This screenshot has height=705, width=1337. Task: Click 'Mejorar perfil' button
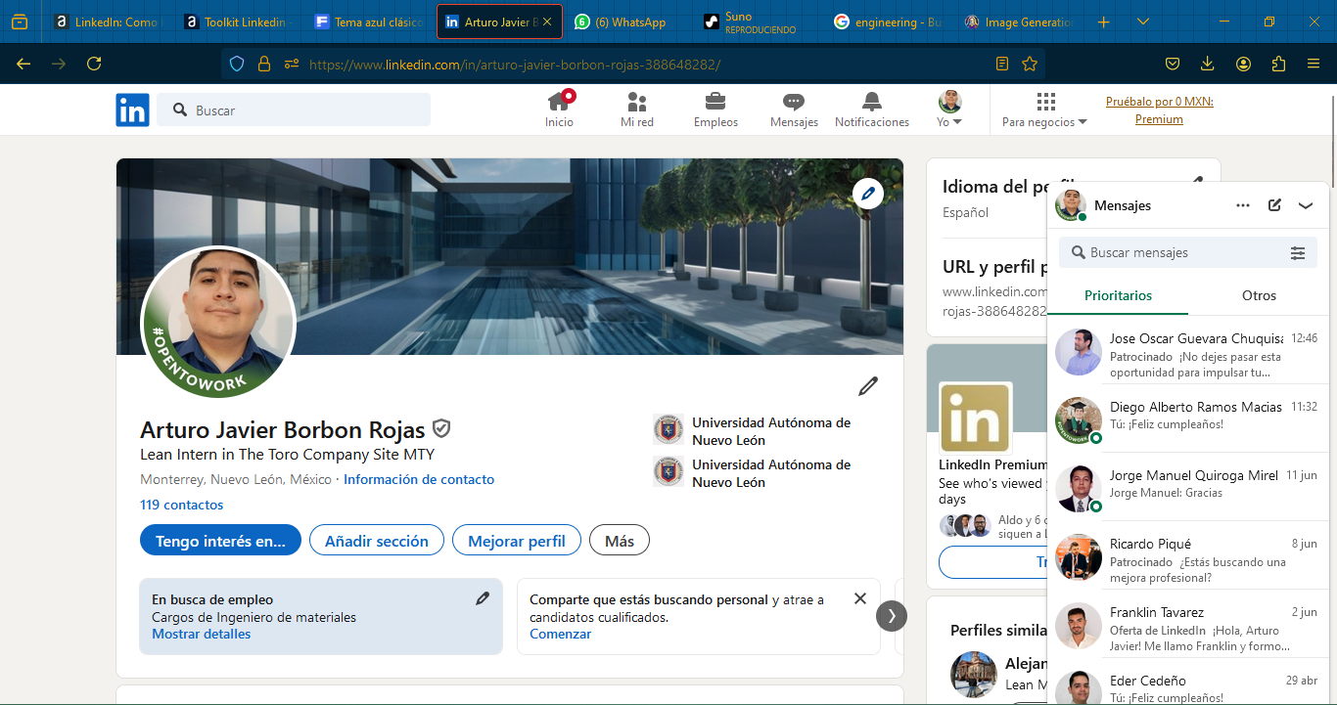click(x=517, y=541)
